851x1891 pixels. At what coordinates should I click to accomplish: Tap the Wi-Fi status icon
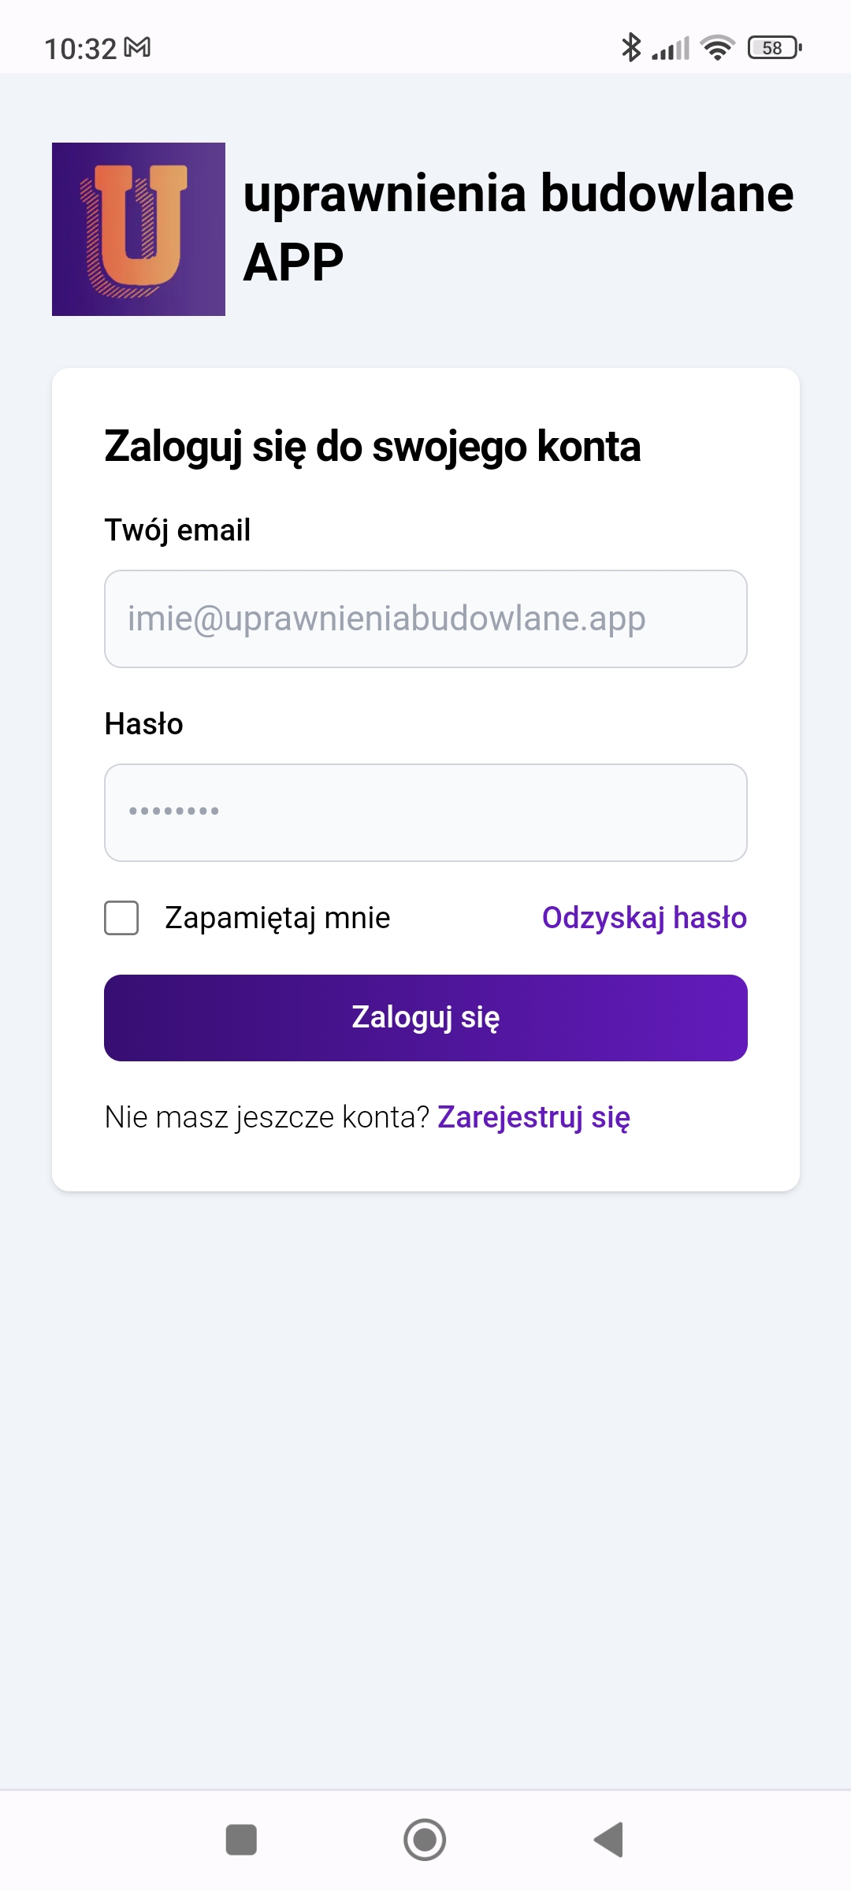coord(718,48)
